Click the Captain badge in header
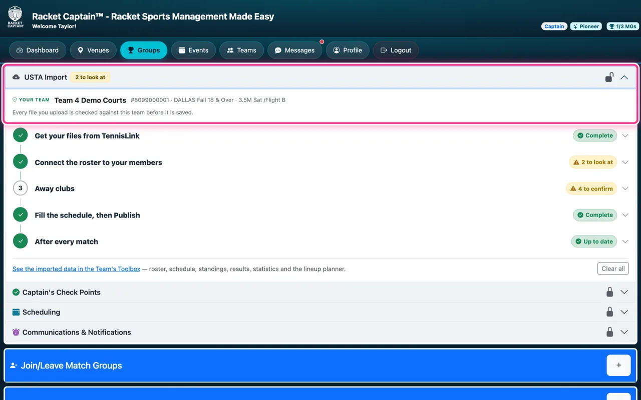Screen dimensions: 641x400 (554, 26)
